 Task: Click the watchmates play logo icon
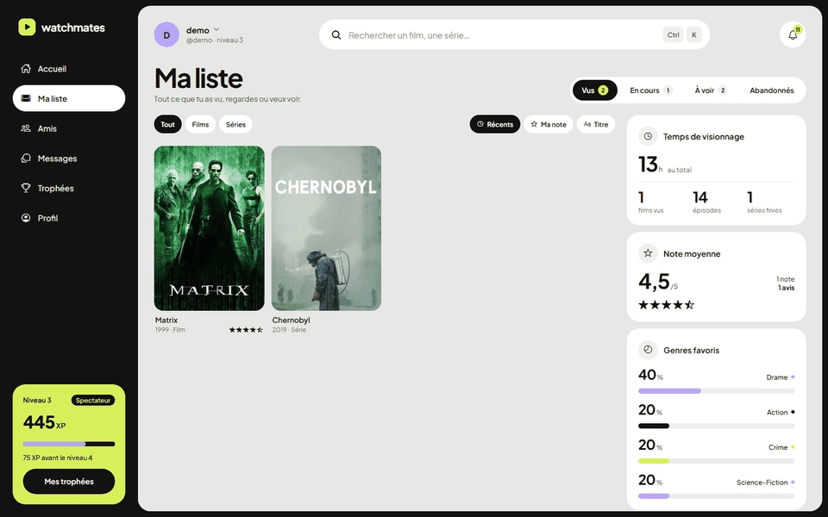coord(27,27)
